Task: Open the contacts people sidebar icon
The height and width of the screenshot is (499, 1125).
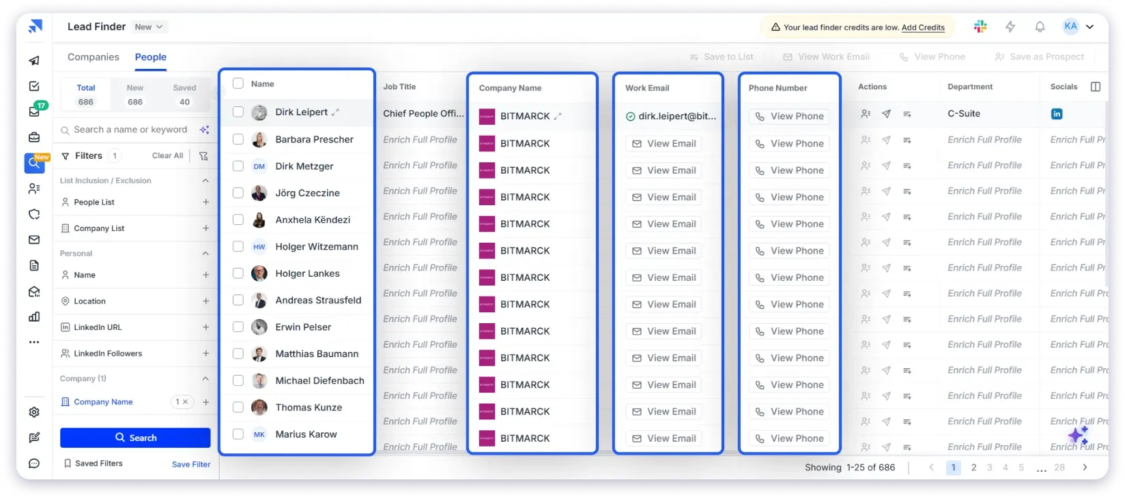Action: coord(34,188)
